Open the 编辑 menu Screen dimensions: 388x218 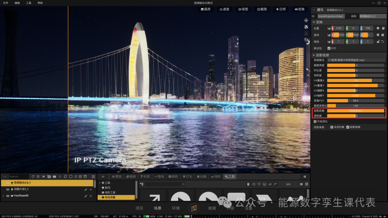[x=17, y=3]
